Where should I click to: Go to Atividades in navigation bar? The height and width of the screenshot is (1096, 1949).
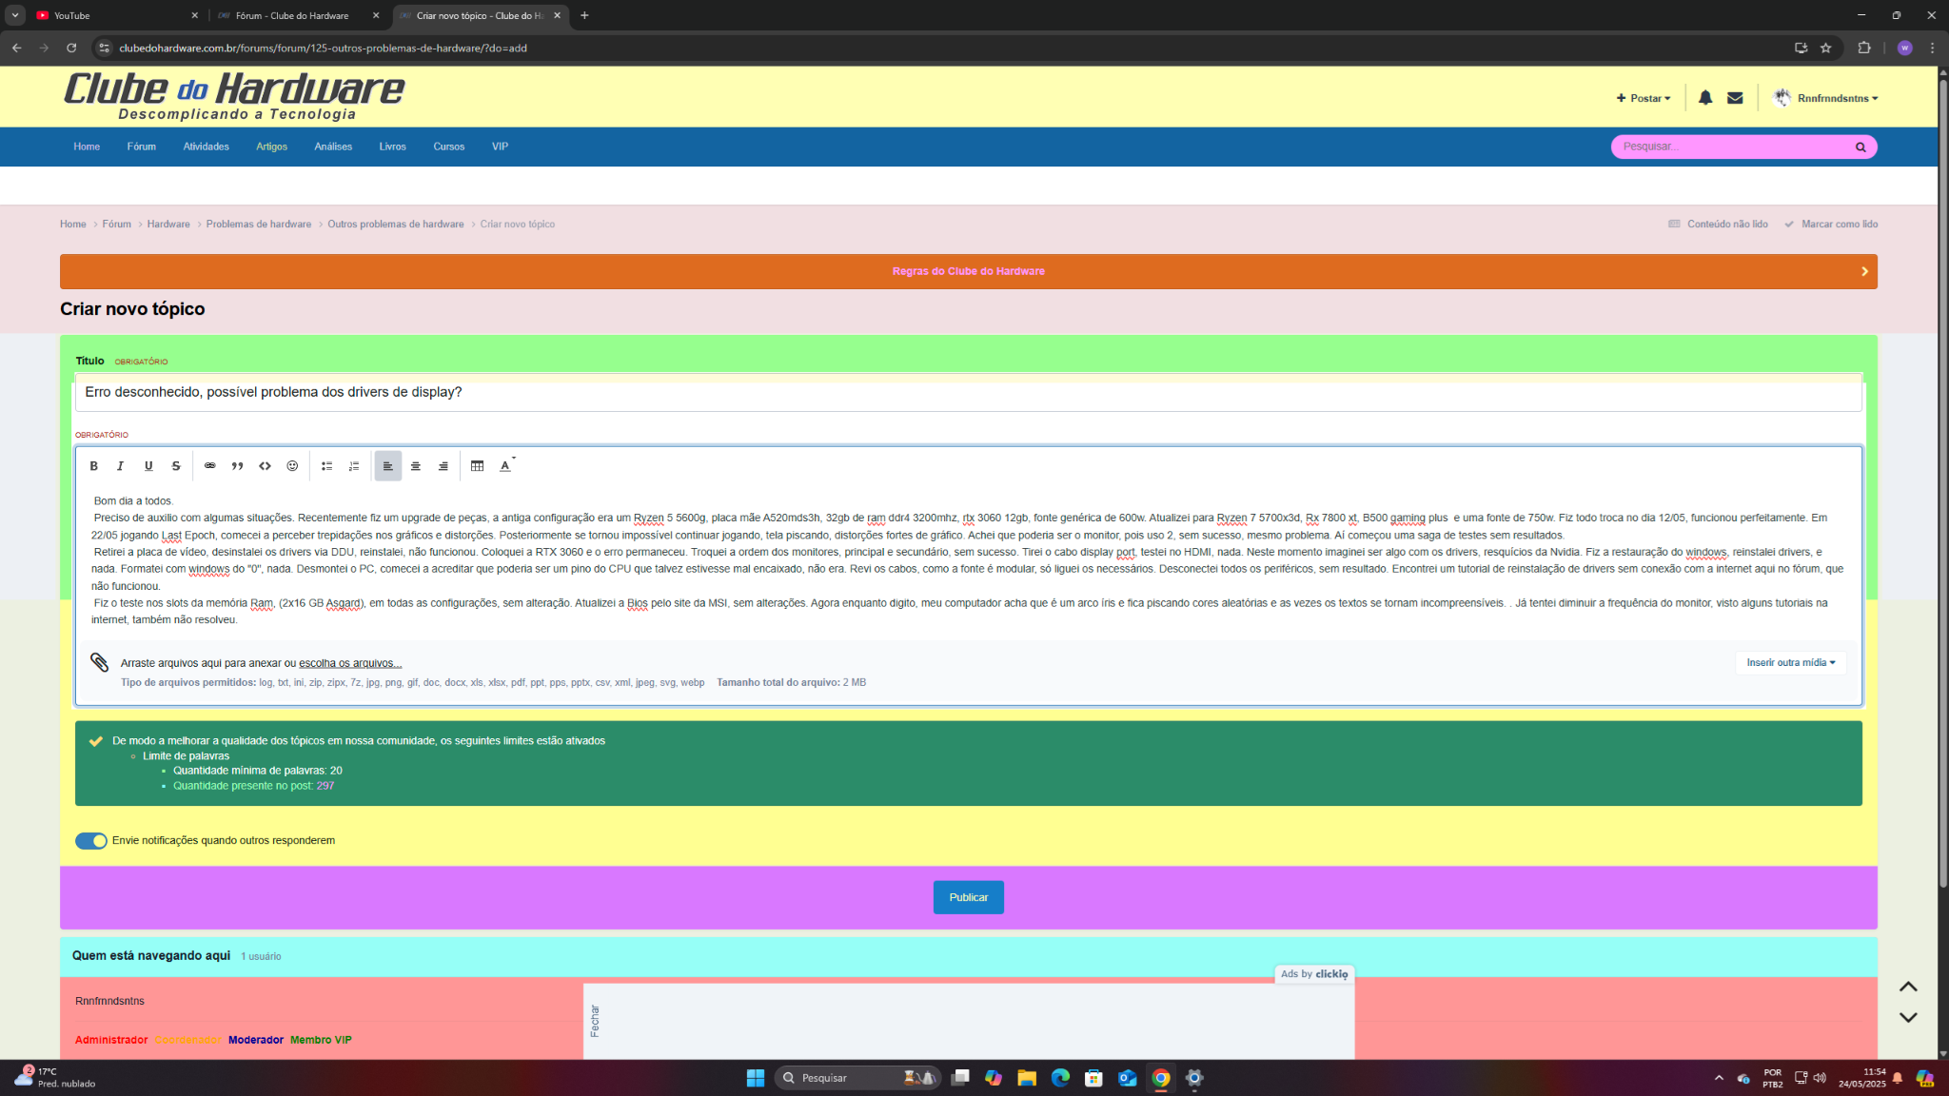[x=206, y=147]
